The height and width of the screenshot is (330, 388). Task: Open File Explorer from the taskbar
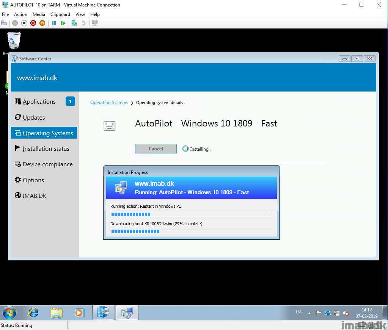[57, 313]
